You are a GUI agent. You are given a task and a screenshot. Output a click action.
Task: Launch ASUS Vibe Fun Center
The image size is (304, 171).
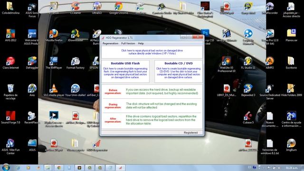click(x=10, y=147)
